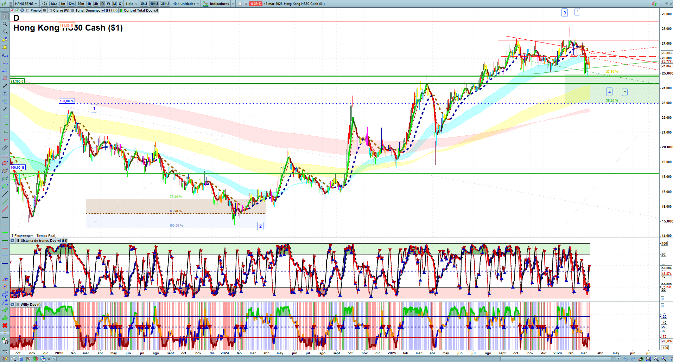This screenshot has width=673, height=362.
Task: Select the green speech-bubble text tool
Action: coord(5,101)
